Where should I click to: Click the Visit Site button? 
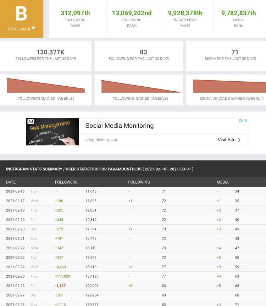(229, 140)
